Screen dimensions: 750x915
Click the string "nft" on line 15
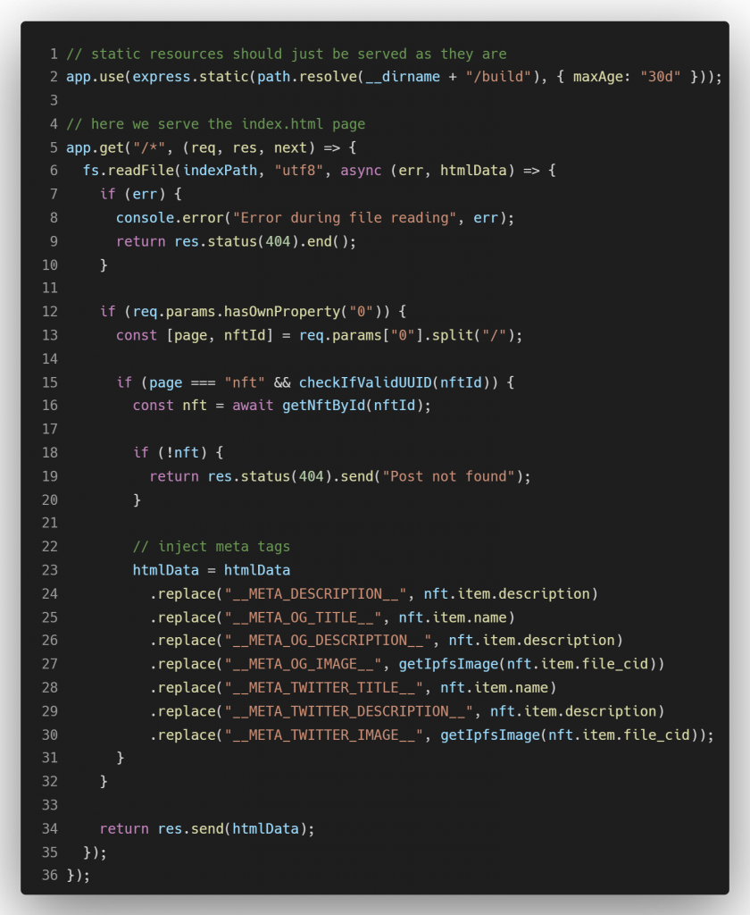(245, 382)
